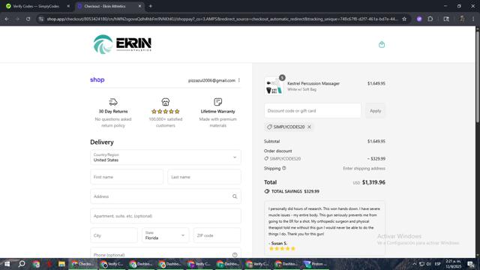
Task: Click the Last name field
Action: (204, 177)
